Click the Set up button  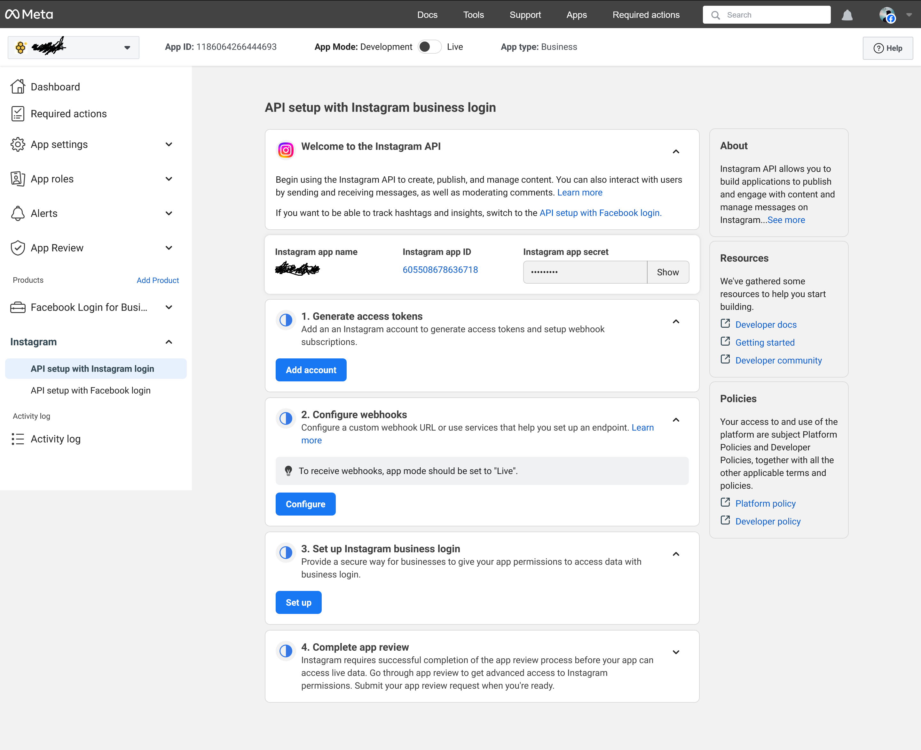[x=298, y=603]
